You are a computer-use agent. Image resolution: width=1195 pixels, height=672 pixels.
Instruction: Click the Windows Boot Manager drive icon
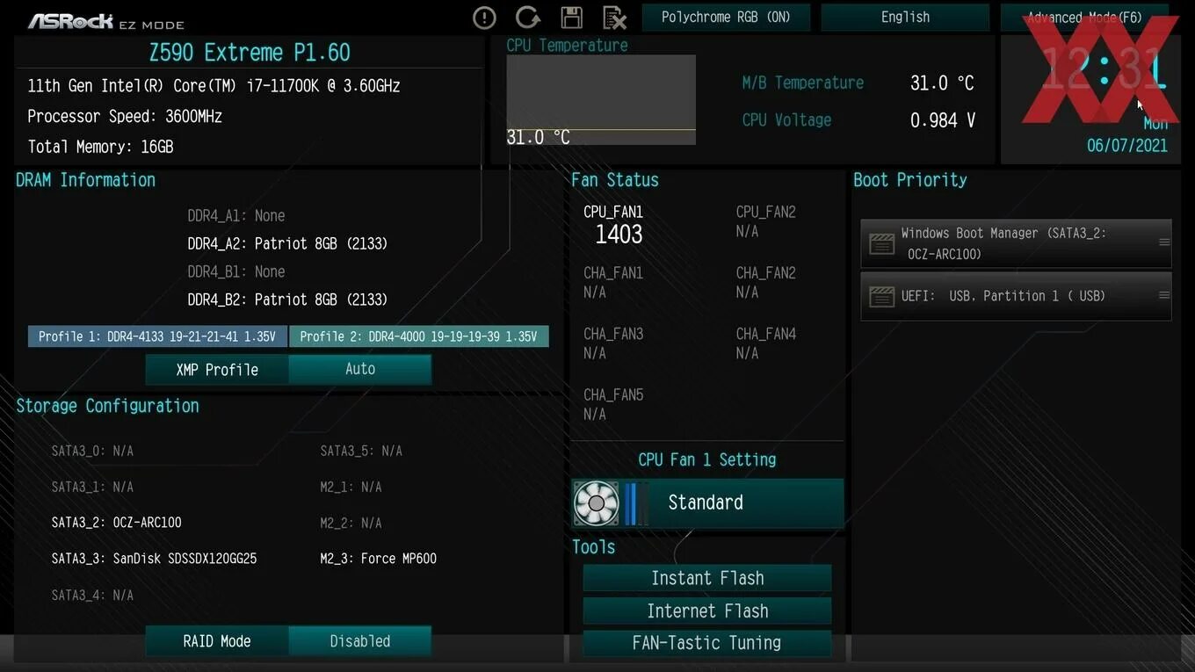pyautogui.click(x=881, y=243)
